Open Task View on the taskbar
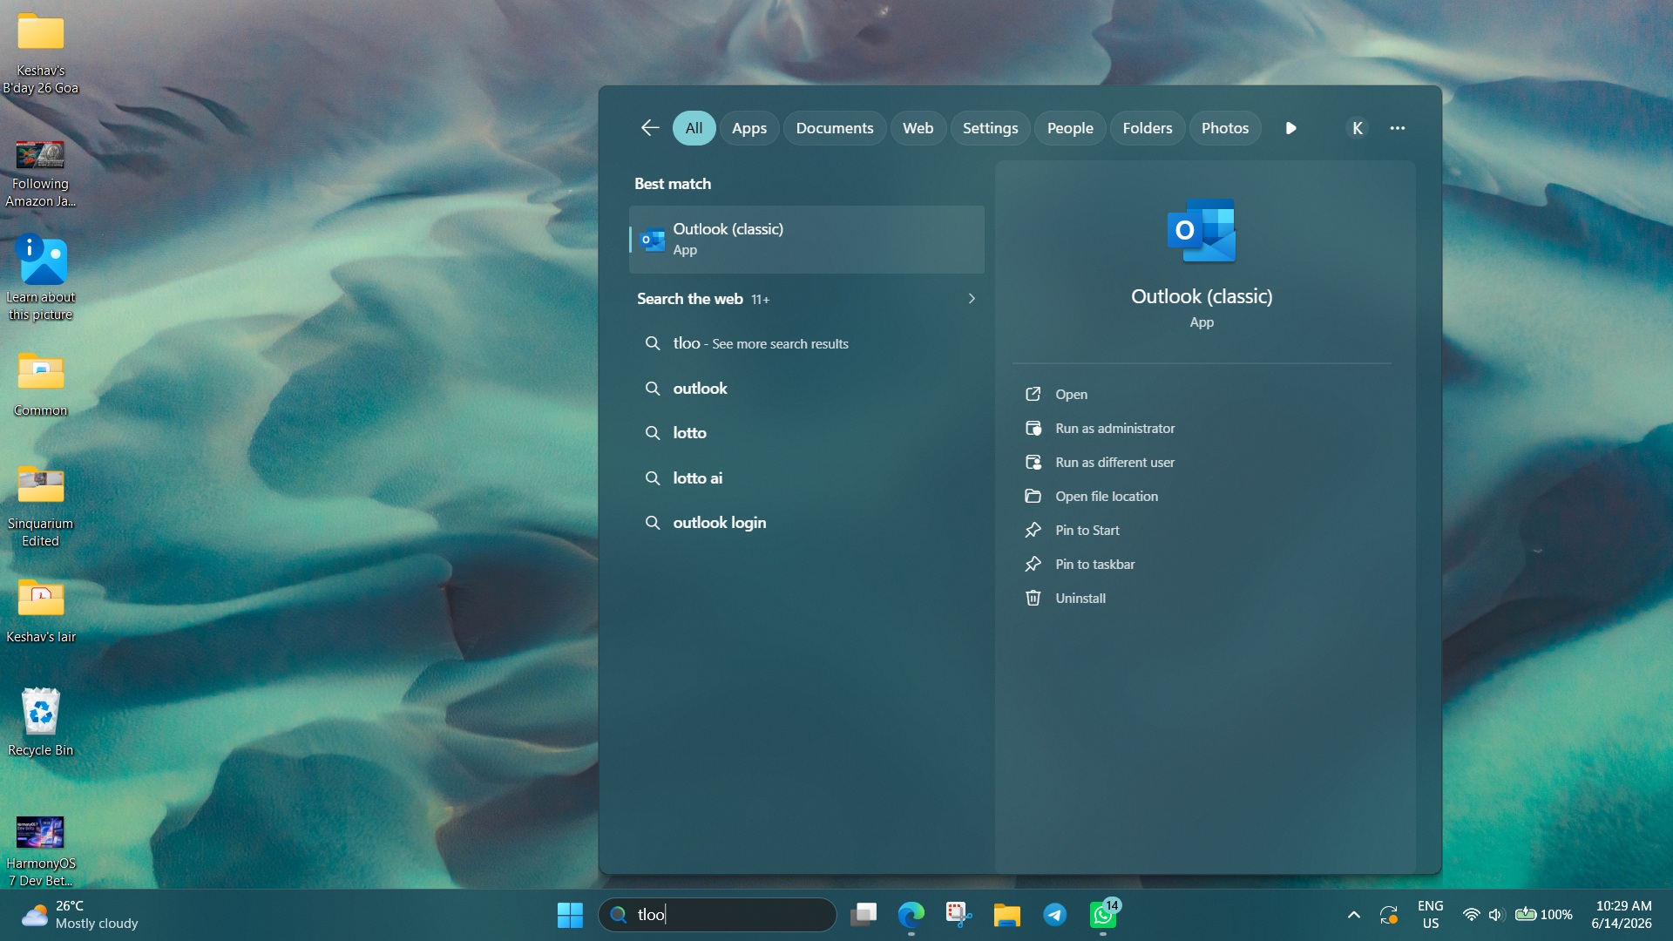Viewport: 1673px width, 941px height. (x=864, y=915)
